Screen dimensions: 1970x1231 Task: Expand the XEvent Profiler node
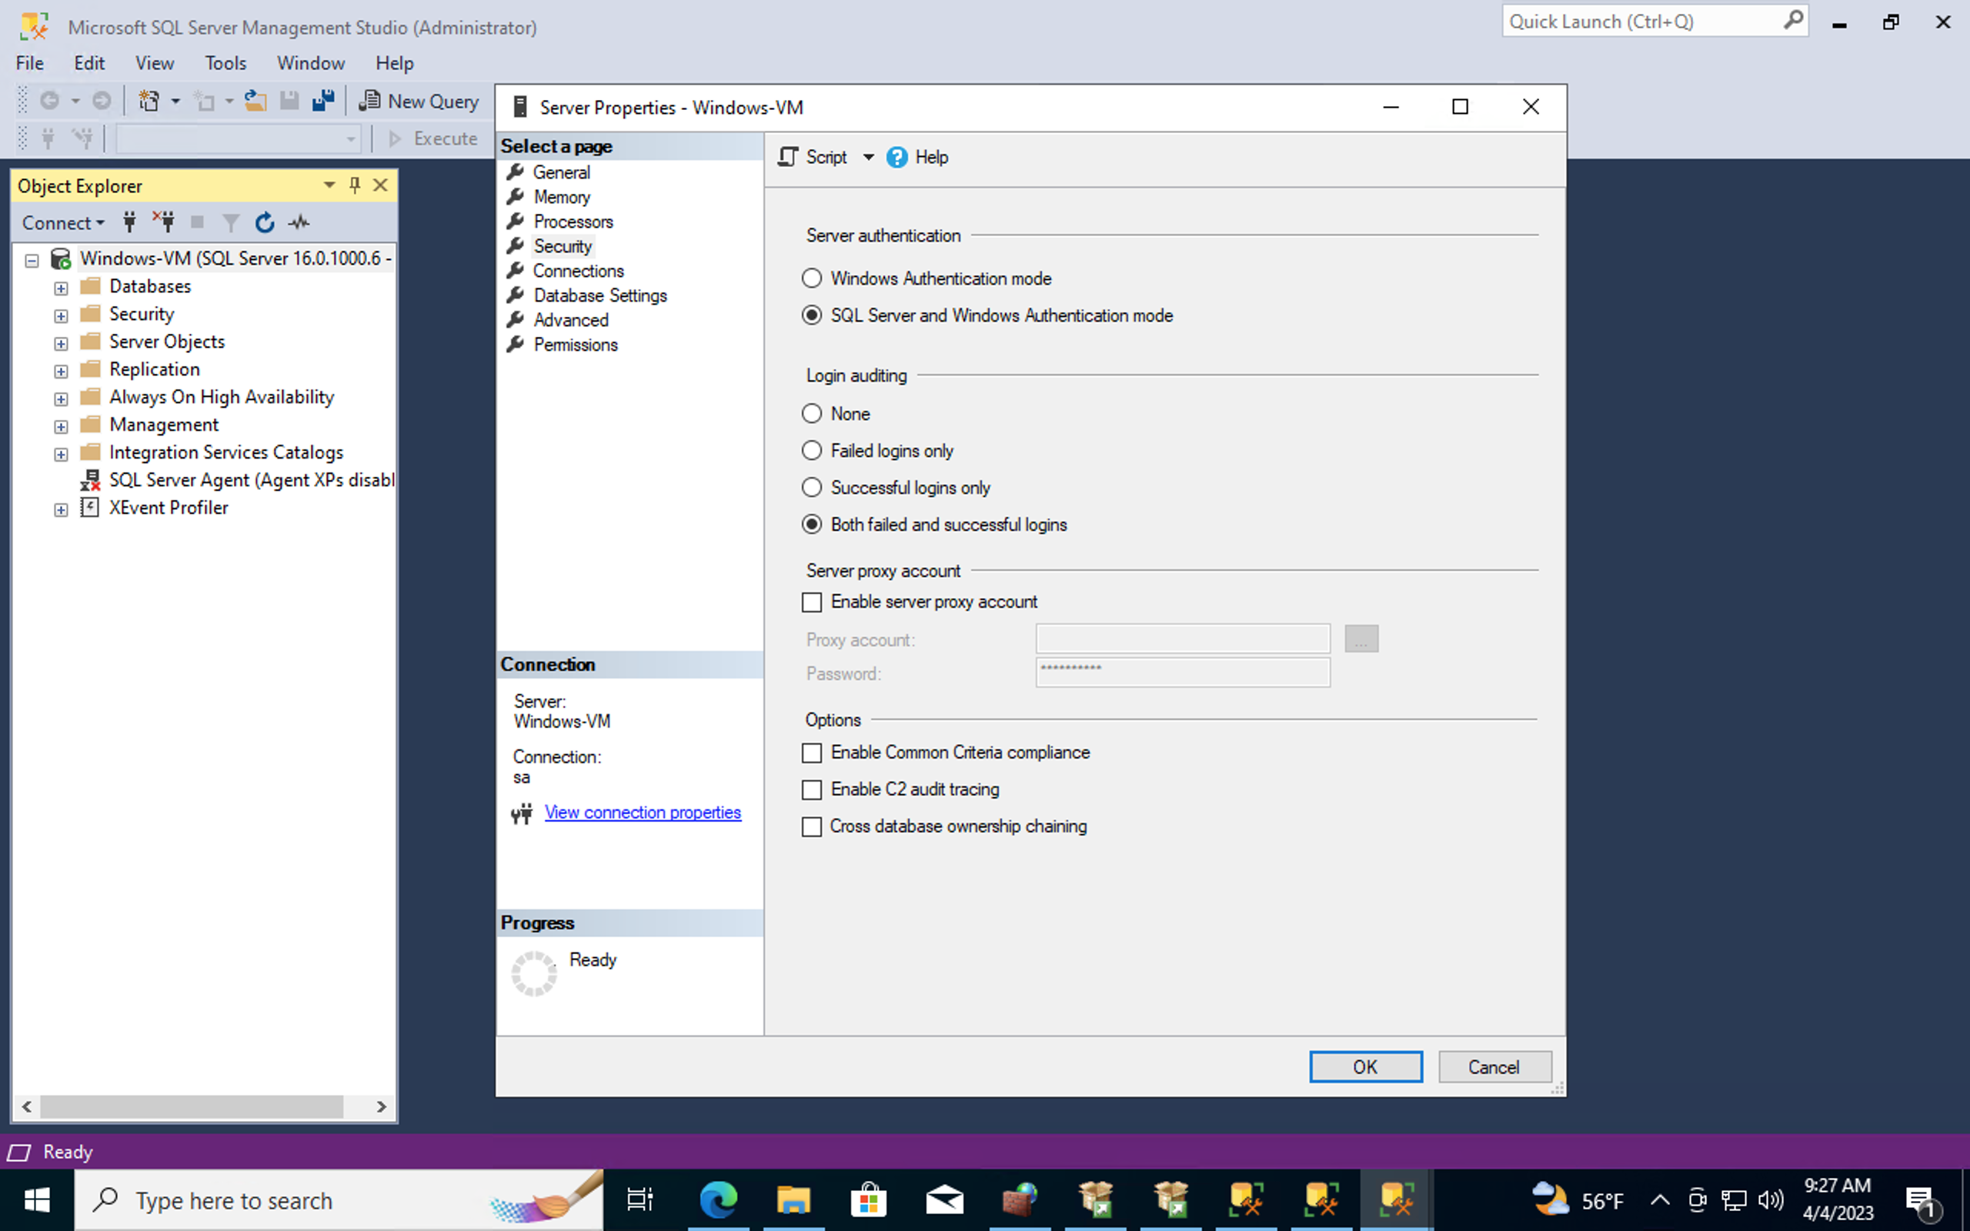(x=61, y=509)
